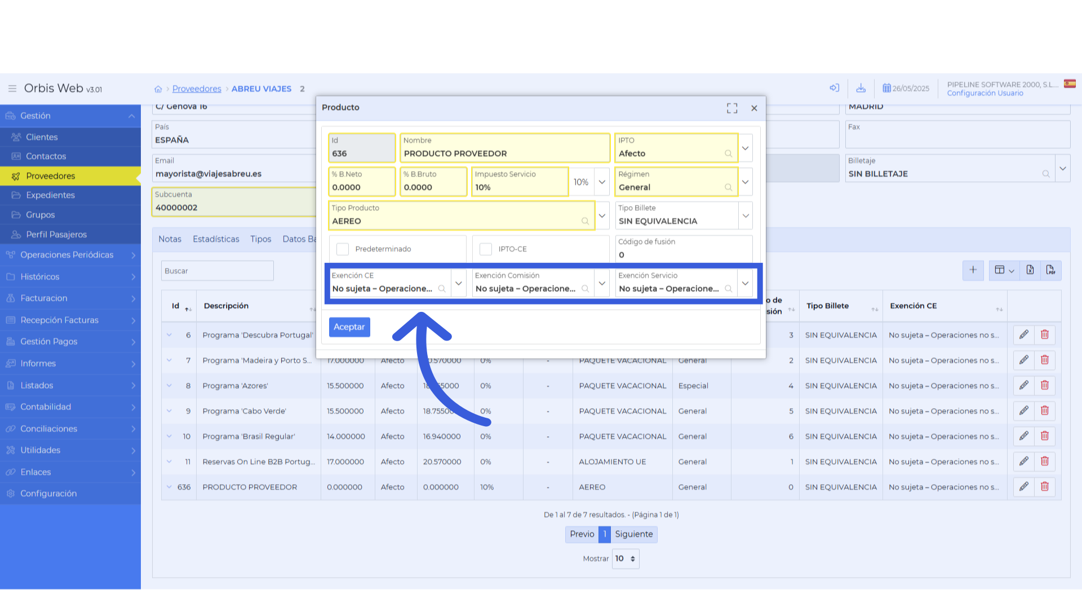This screenshot has height=608, width=1082.
Task: Delete the Programa 'Brasil Regular' row
Action: pyautogui.click(x=1045, y=436)
